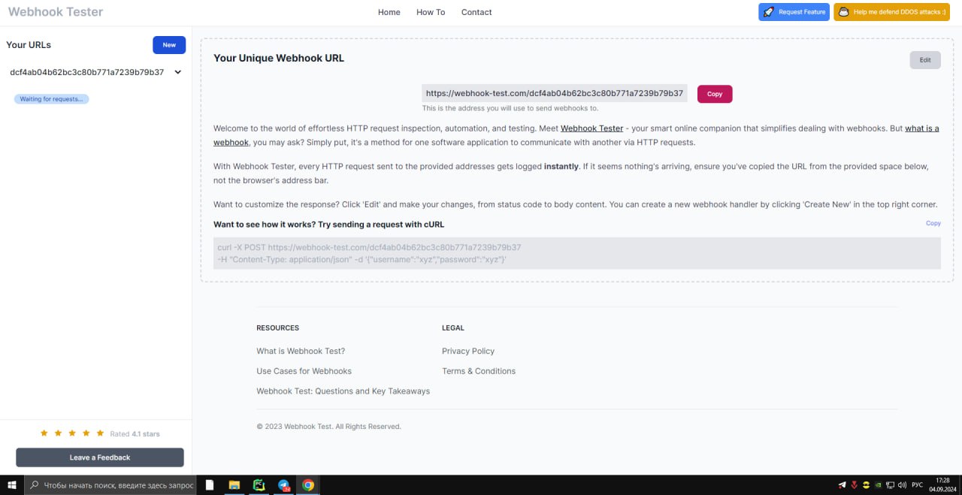Click the © 2023 Webhook Test copyright text
The image size is (962, 495).
[x=328, y=427]
